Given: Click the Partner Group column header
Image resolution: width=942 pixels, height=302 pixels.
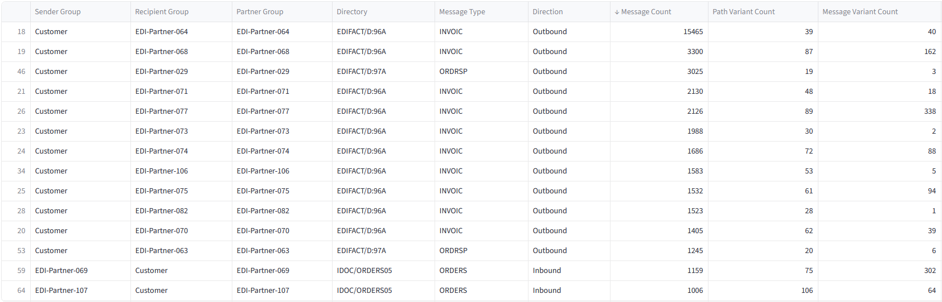Looking at the screenshot, I should (x=260, y=12).
